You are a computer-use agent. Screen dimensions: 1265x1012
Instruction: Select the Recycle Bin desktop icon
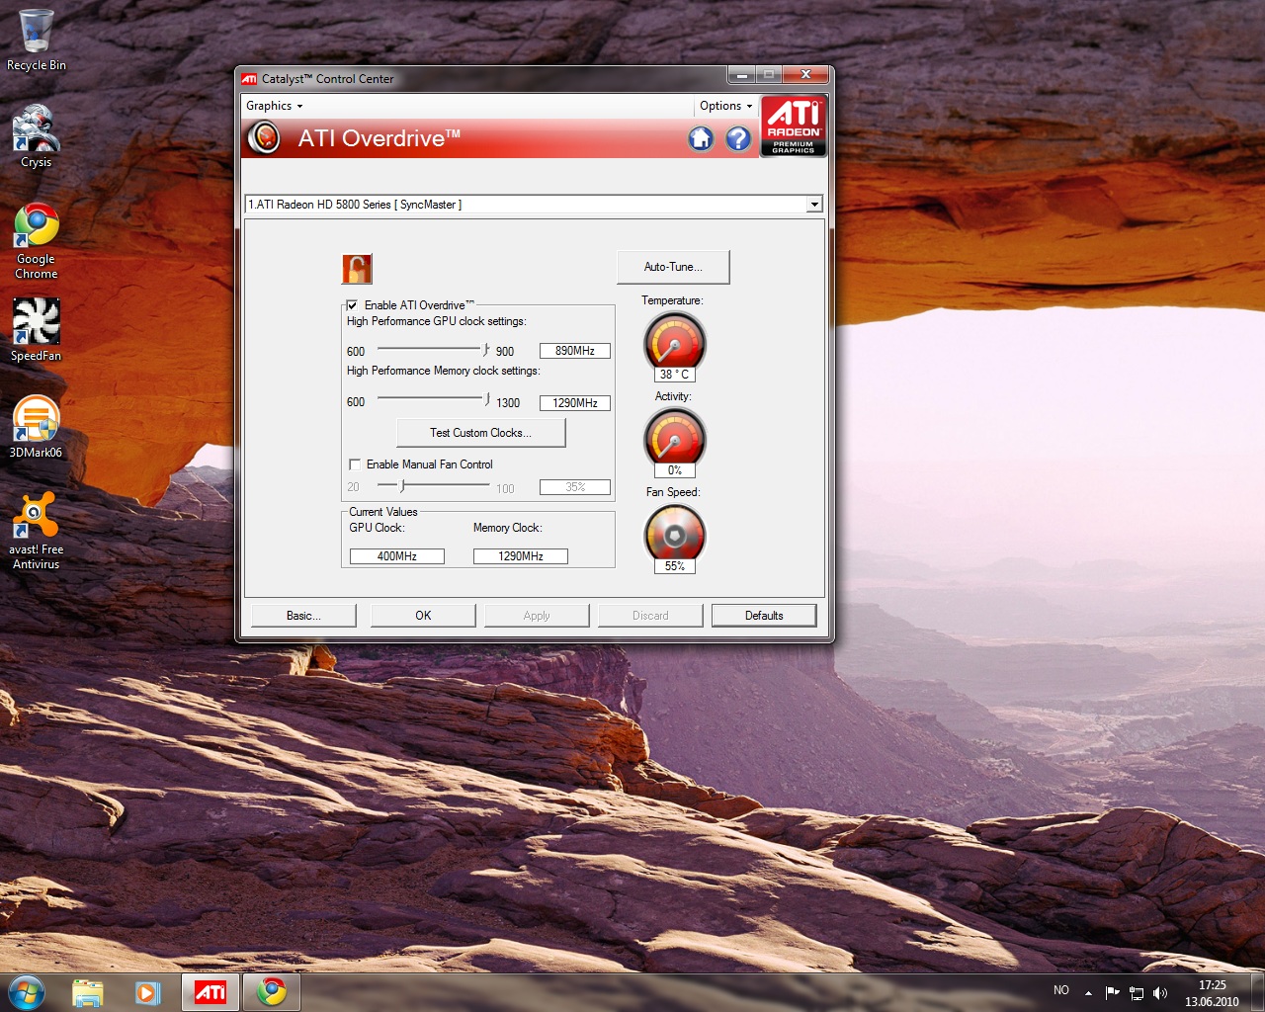click(37, 41)
